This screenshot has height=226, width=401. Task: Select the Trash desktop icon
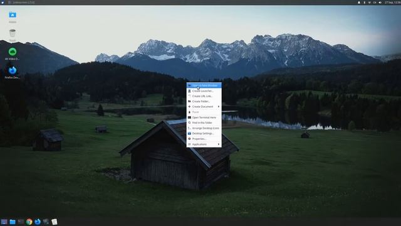tap(13, 33)
